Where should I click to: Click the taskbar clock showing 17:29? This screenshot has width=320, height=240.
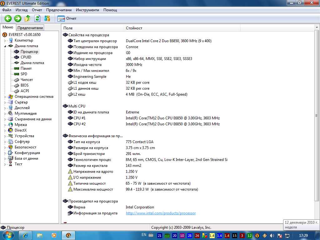click(x=303, y=236)
